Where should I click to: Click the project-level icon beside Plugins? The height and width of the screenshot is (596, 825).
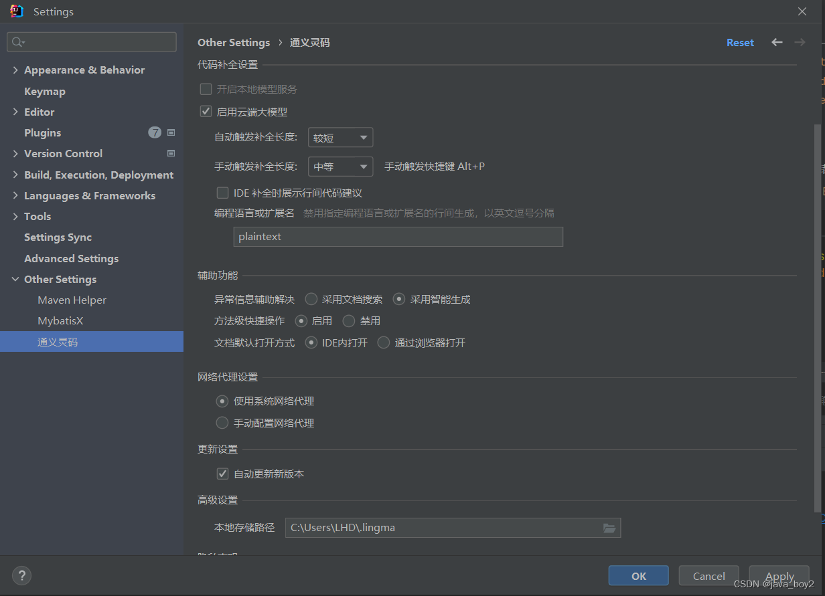click(x=171, y=132)
